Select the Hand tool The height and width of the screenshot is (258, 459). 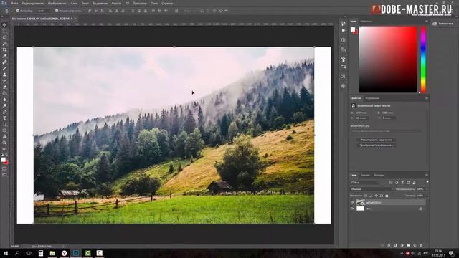[4, 137]
